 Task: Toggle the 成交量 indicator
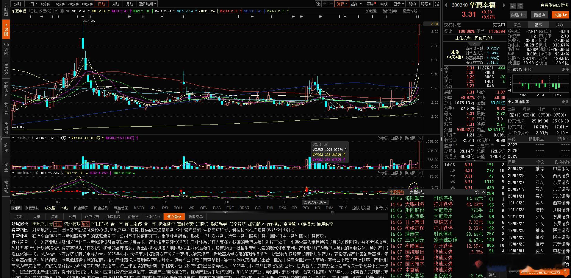click(x=50, y=208)
